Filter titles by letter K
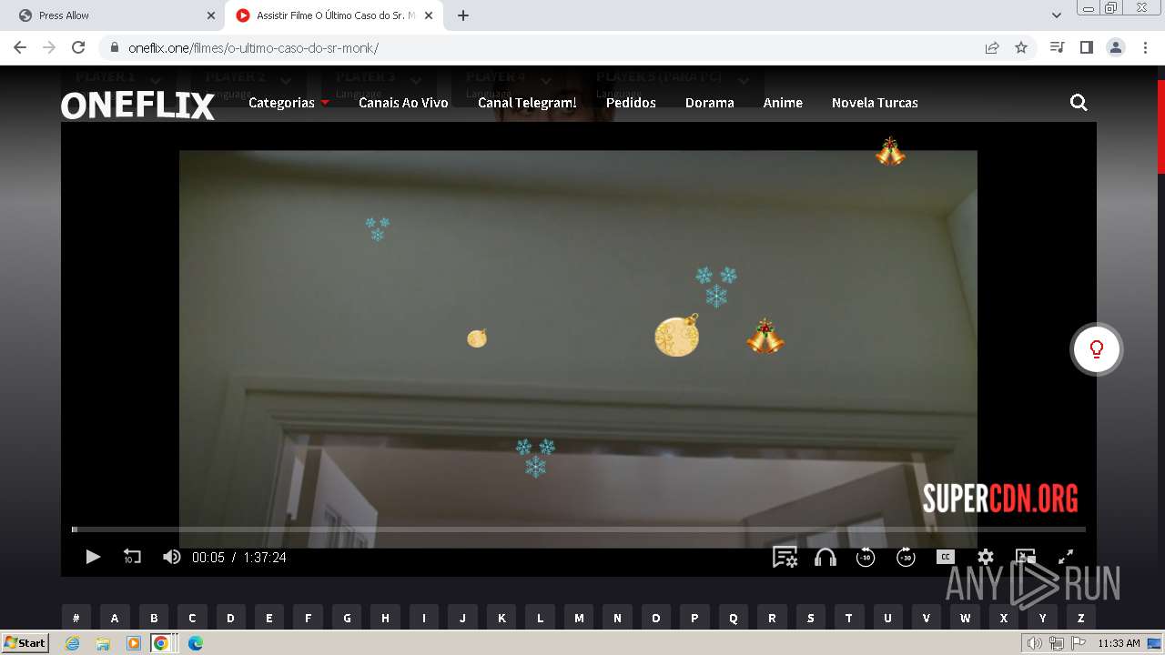The image size is (1165, 655). click(x=501, y=618)
